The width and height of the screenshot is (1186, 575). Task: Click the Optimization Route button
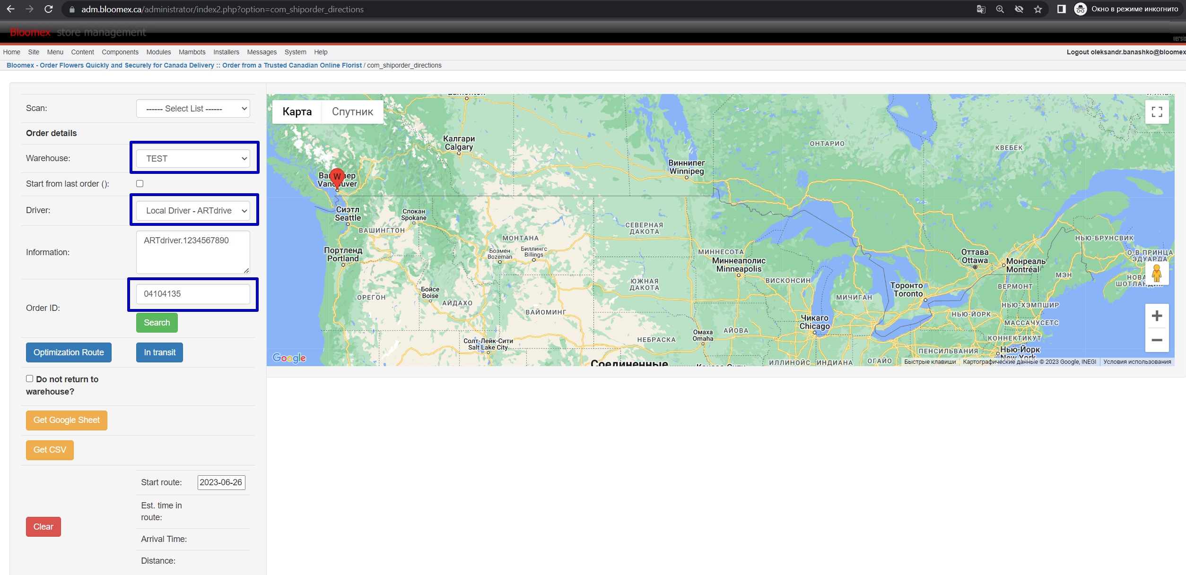(69, 352)
